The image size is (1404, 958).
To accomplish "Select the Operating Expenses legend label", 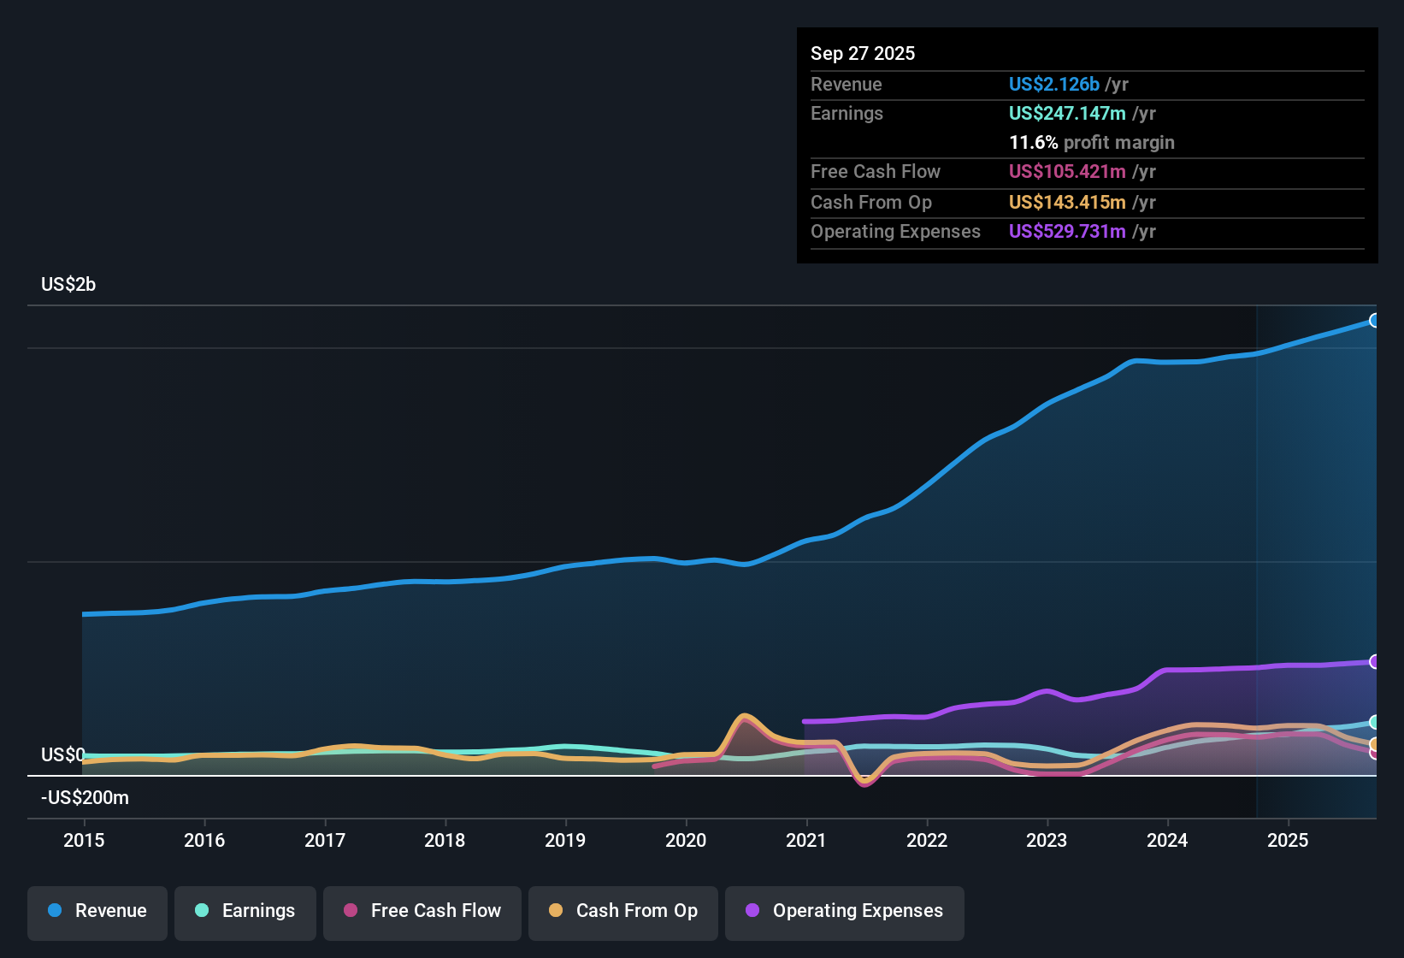I will pyautogui.click(x=856, y=911).
